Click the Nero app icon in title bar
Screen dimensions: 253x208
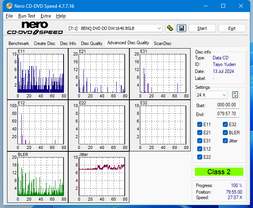click(x=9, y=6)
